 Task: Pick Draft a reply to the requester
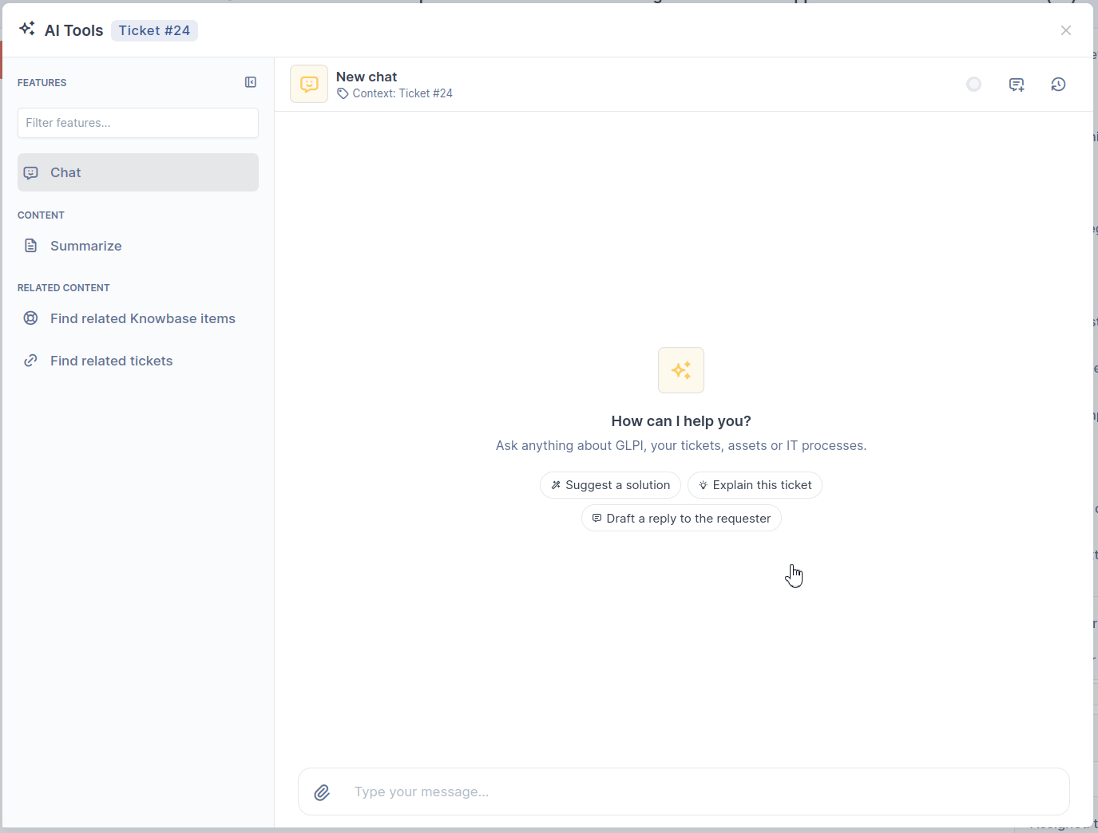pyautogui.click(x=681, y=519)
